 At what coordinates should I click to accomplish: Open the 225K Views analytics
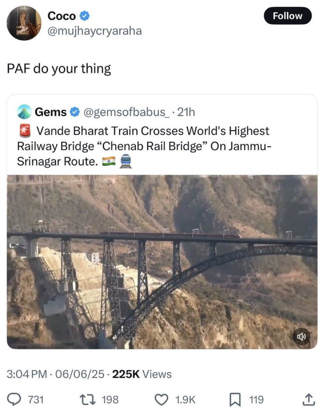142,374
